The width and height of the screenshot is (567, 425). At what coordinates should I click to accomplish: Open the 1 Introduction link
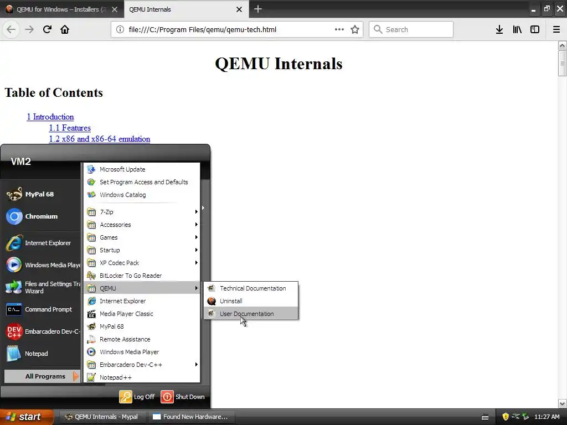(50, 117)
